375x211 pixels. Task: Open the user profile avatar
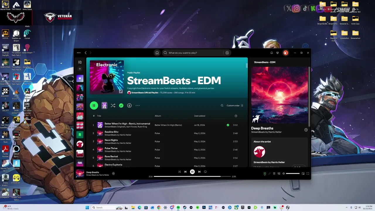pyautogui.click(x=285, y=53)
